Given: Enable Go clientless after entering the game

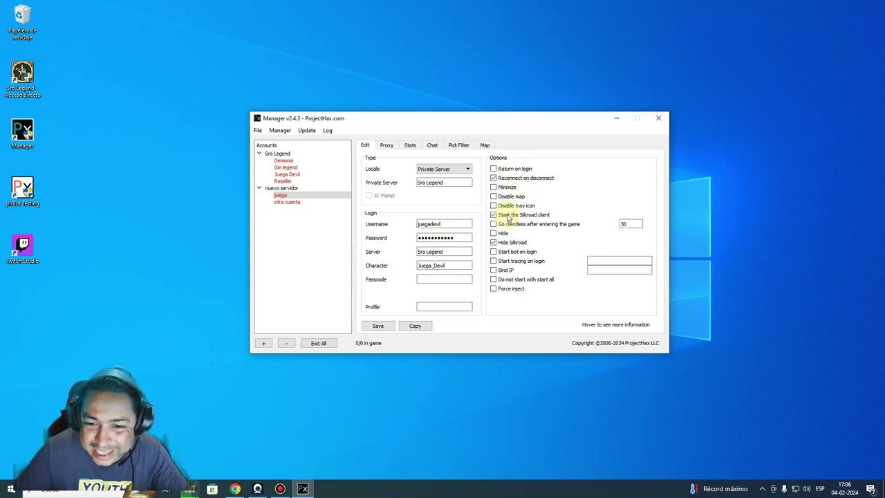Looking at the screenshot, I should (493, 224).
